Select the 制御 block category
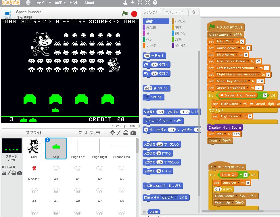280x217 pixels. [179, 27]
